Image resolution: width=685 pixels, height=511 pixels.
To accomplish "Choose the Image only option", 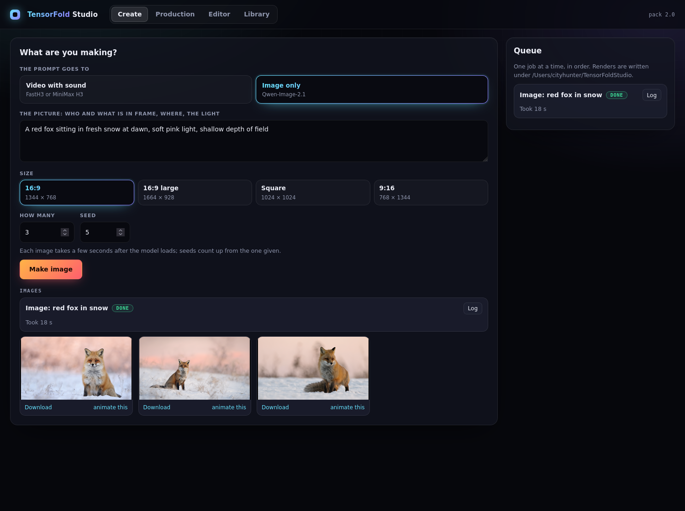I will click(372, 89).
